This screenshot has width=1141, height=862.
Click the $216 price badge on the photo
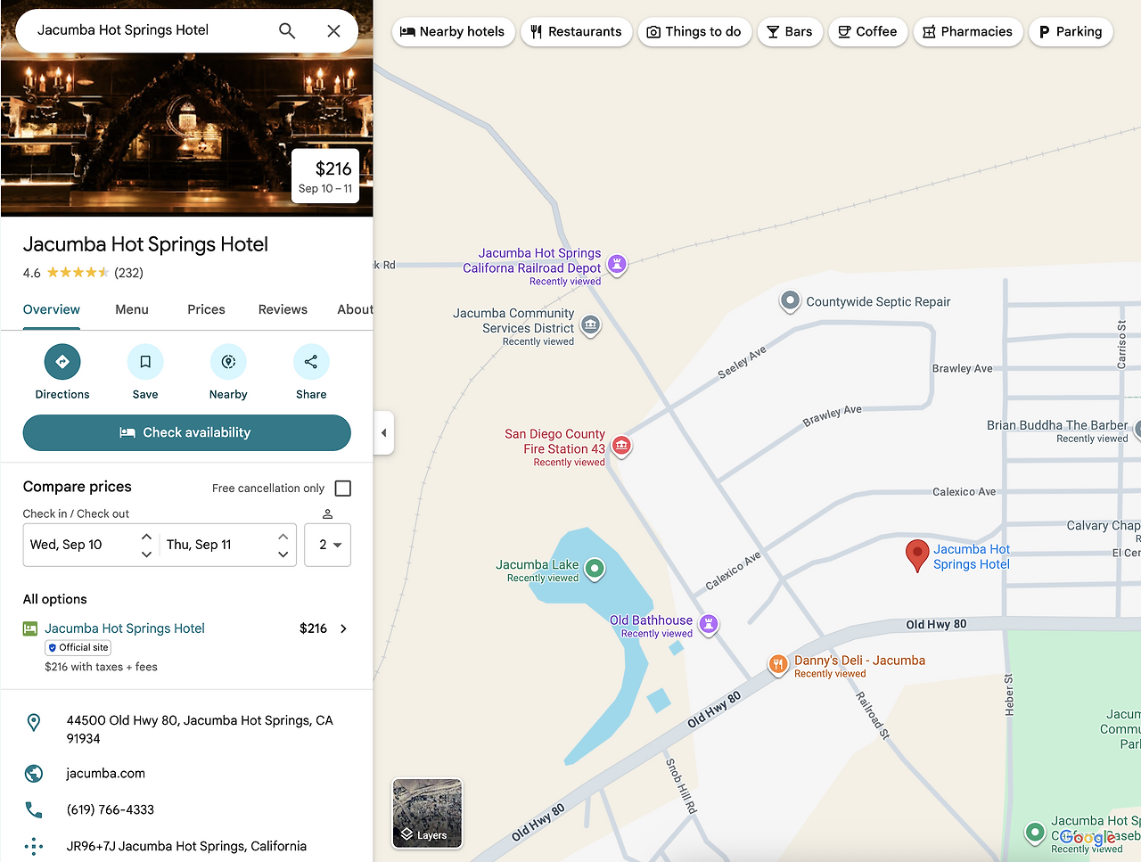tap(325, 177)
